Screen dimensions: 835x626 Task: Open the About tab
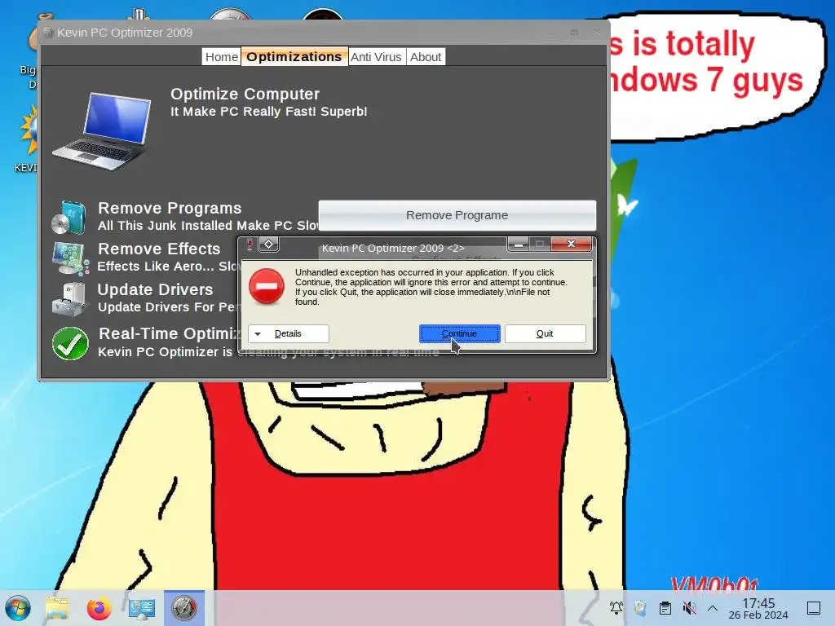(426, 57)
